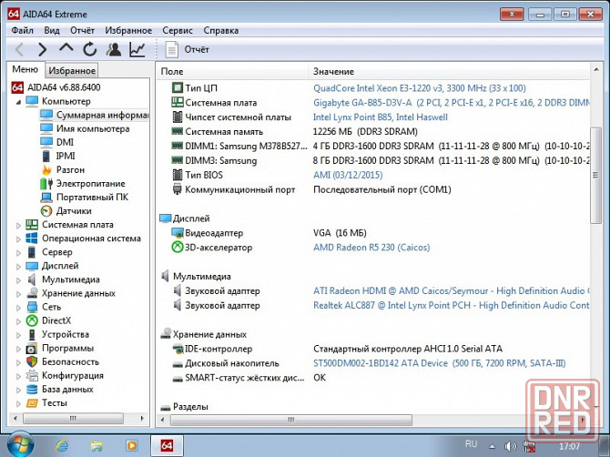Viewport: 610px width, 457px height.
Task: Select the Видеоадаптер row
Action: 373,233
